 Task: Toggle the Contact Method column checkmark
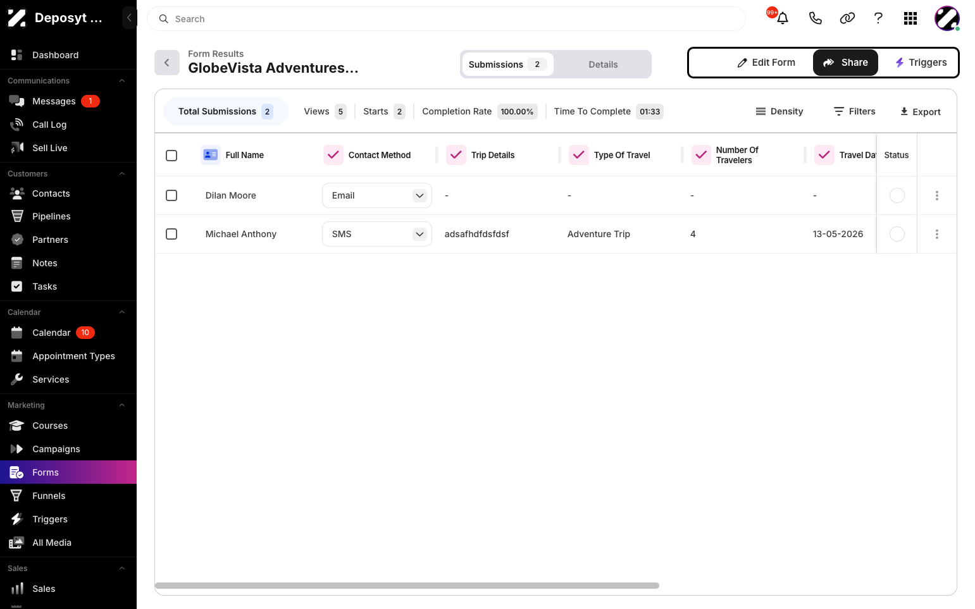[x=333, y=155]
